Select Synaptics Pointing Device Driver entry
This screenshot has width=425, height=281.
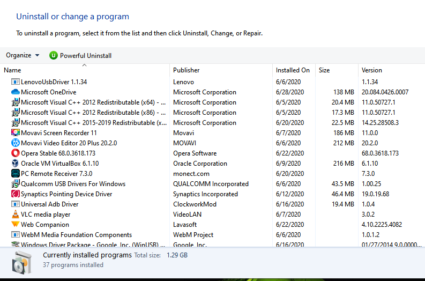[x=66, y=194]
